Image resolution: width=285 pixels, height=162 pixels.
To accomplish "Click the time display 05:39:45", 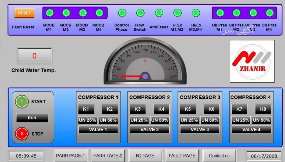I will [x=26, y=156].
